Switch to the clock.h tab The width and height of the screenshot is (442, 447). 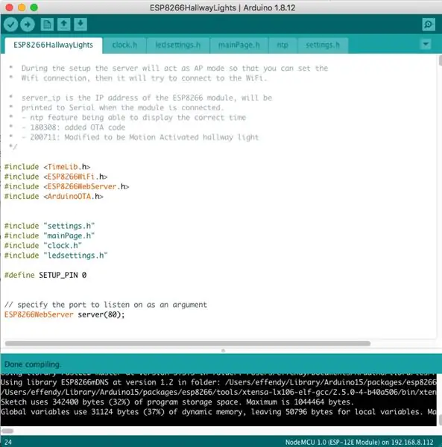pos(124,45)
